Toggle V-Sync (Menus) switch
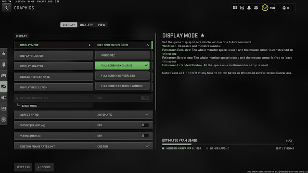308x173 pixels. coord(145,136)
